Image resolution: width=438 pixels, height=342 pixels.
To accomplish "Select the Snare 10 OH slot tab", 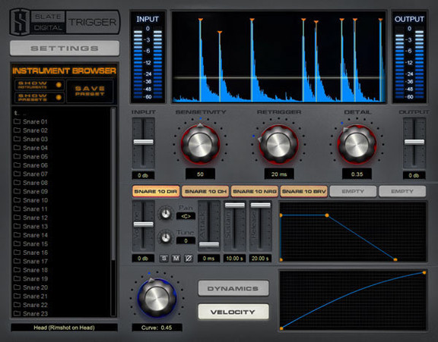I will pyautogui.click(x=205, y=191).
